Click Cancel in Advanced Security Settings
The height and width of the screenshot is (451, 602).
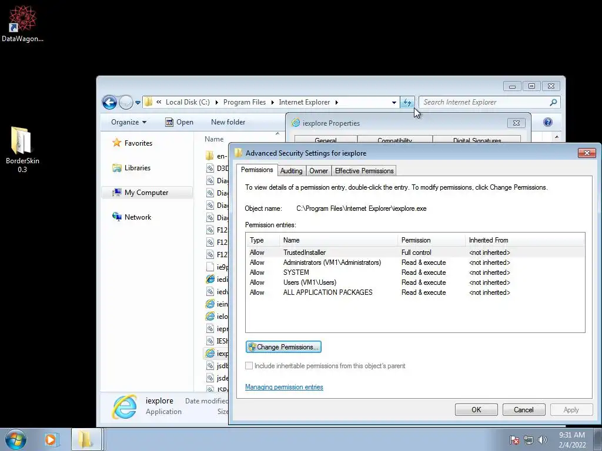click(524, 409)
